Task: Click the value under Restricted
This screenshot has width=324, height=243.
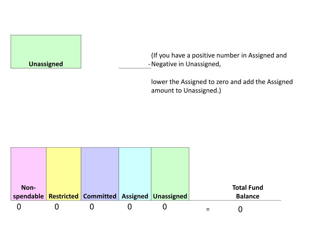Action: [57, 207]
